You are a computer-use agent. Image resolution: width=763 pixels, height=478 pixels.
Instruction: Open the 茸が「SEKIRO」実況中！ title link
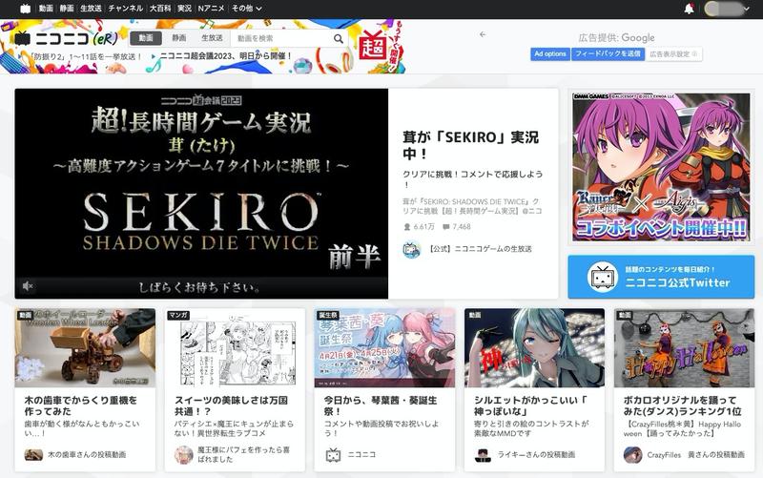(x=470, y=145)
